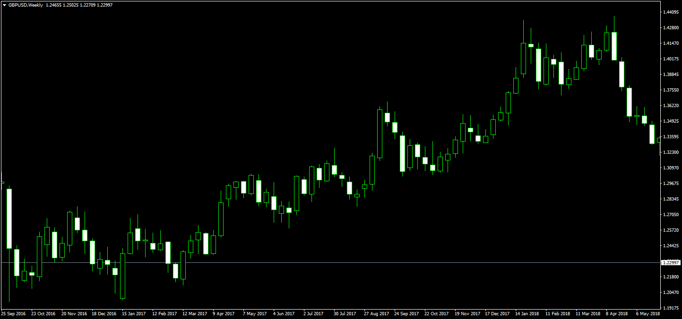
Task: Select the current price label 1.22997
Action: click(671, 262)
